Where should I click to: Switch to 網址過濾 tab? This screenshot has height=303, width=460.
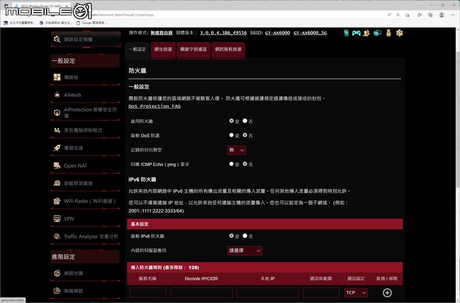pos(163,49)
